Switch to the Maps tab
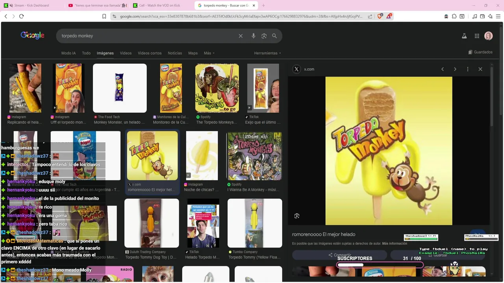Image resolution: width=504 pixels, height=283 pixels. pos(193,53)
